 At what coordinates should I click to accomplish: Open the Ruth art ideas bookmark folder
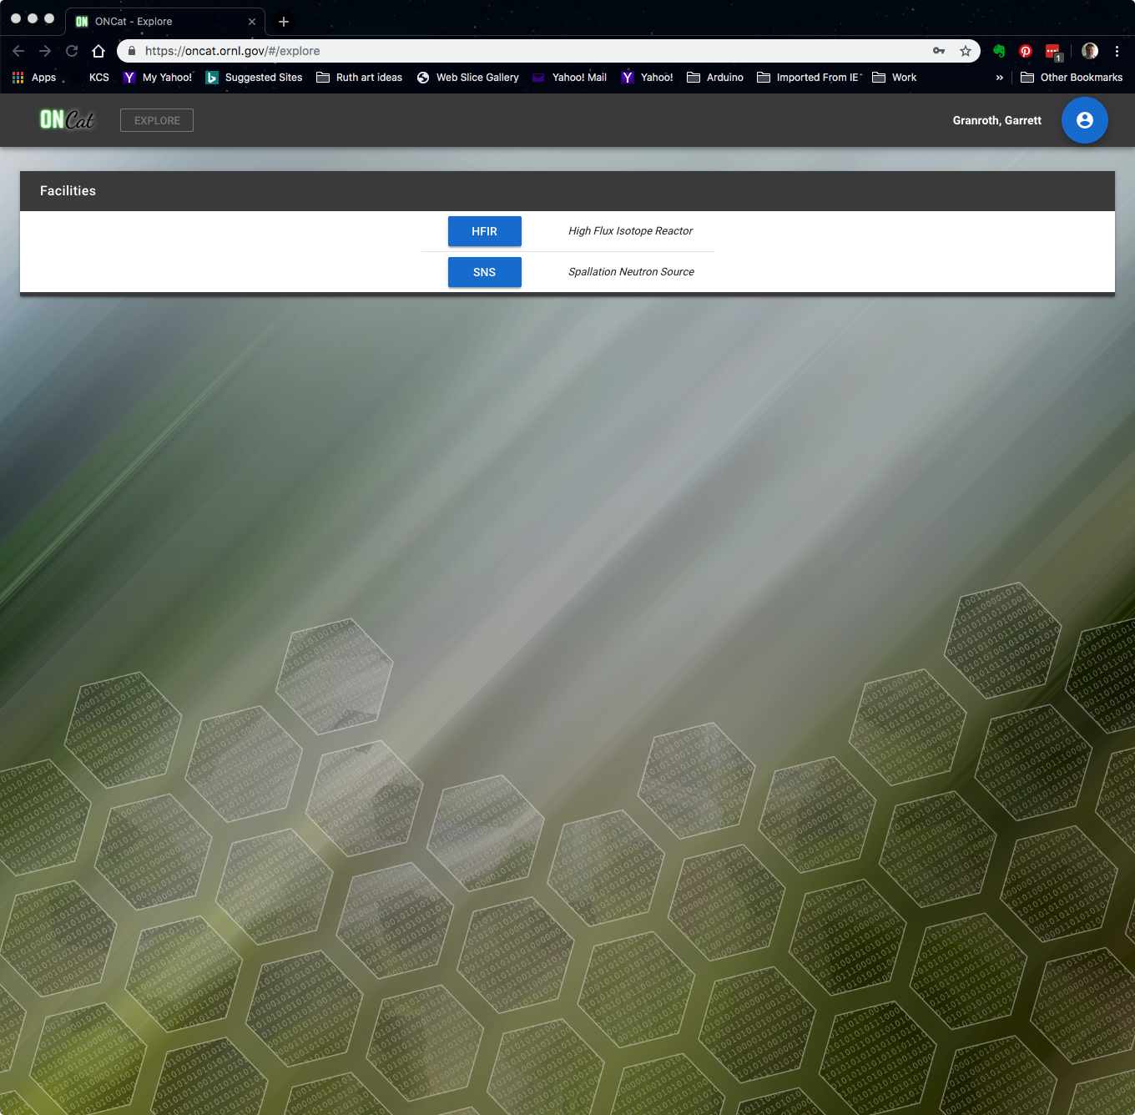[x=360, y=78]
